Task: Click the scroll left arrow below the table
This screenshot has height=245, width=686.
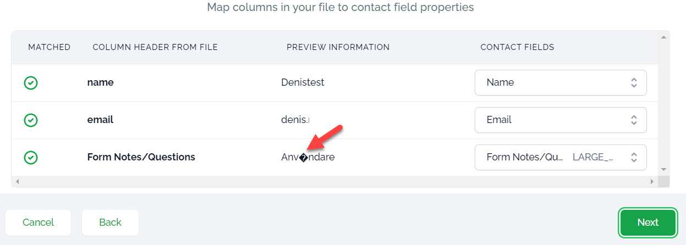Action: pyautogui.click(x=17, y=181)
